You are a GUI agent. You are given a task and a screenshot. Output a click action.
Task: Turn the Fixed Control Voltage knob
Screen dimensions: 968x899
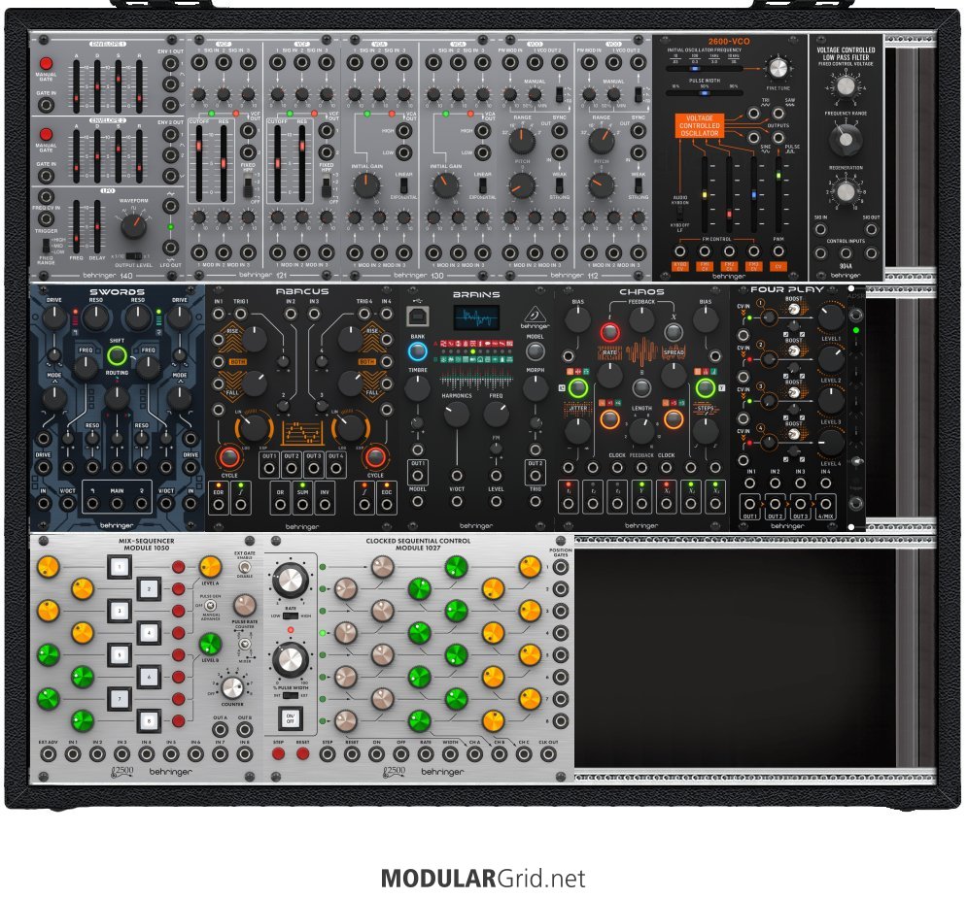click(846, 86)
